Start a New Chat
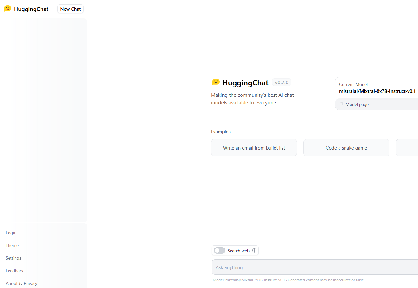418x288 pixels. [x=70, y=9]
